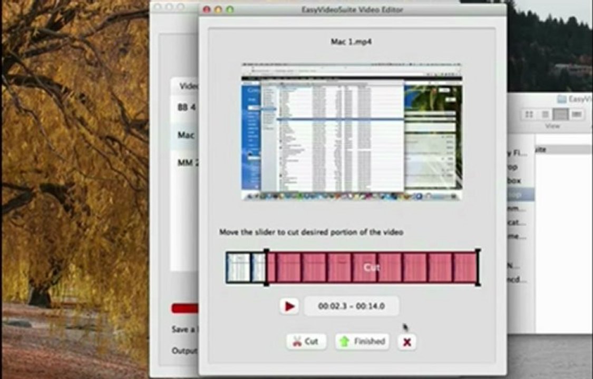Select BB 4 in background video list

pos(186,107)
